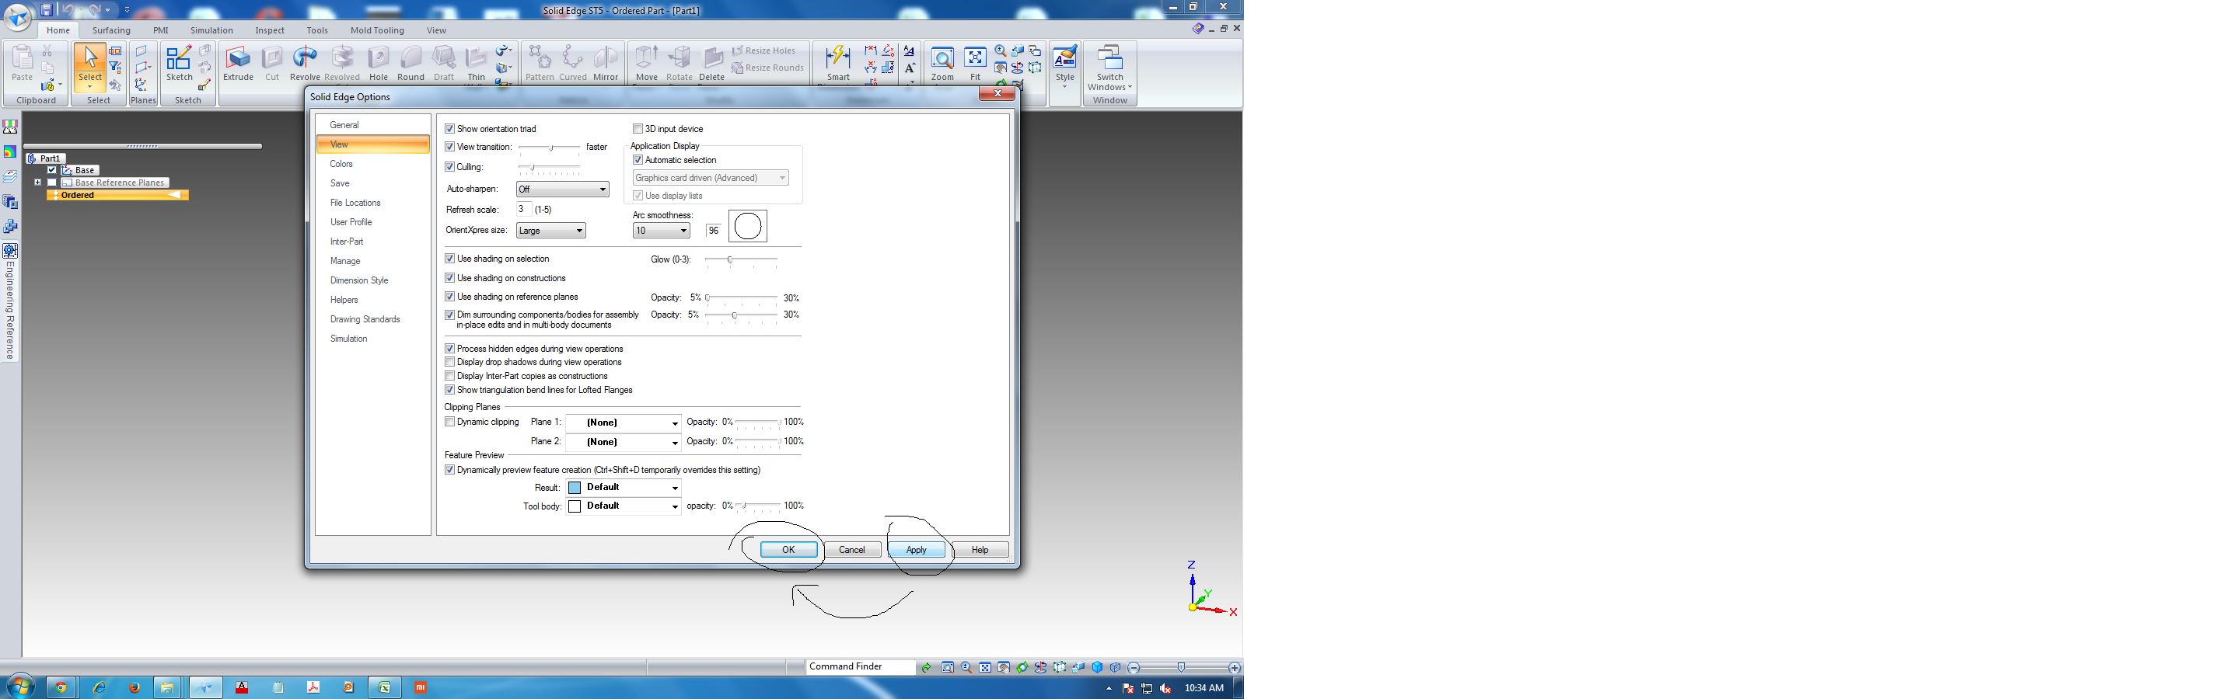Open the Tool body color dropdown

pyautogui.click(x=624, y=506)
